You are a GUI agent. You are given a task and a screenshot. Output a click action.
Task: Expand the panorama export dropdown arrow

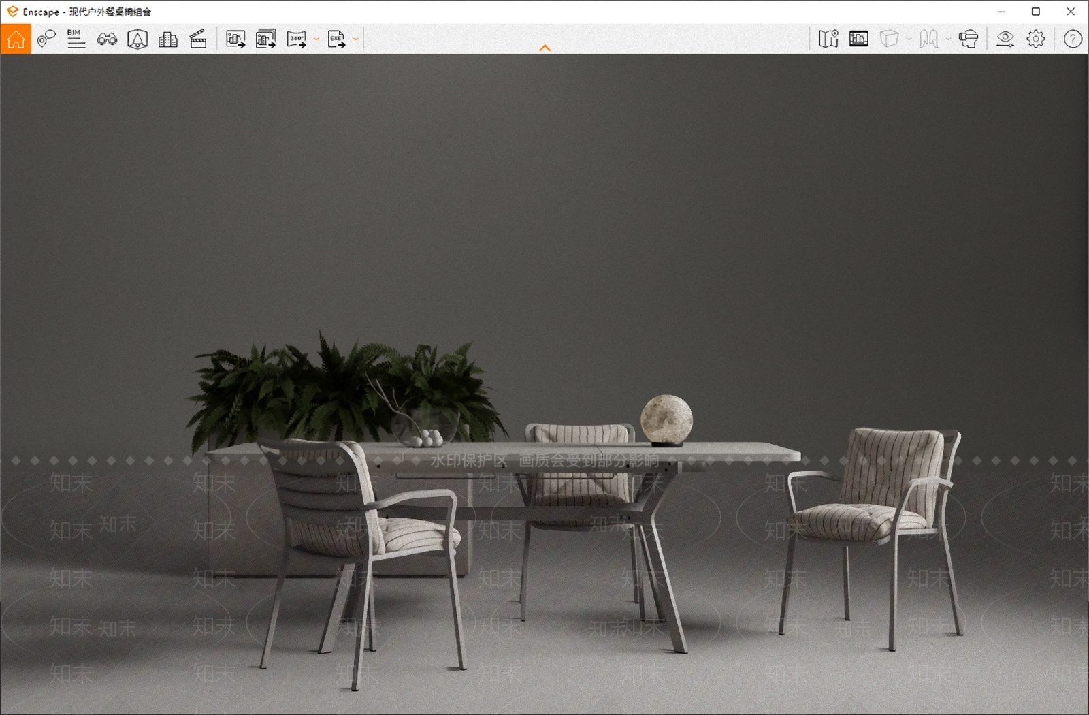click(316, 39)
